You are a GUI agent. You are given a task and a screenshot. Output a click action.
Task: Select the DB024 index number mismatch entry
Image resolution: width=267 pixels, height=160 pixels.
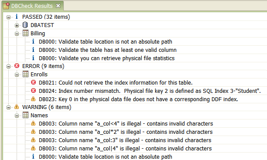click(x=150, y=91)
